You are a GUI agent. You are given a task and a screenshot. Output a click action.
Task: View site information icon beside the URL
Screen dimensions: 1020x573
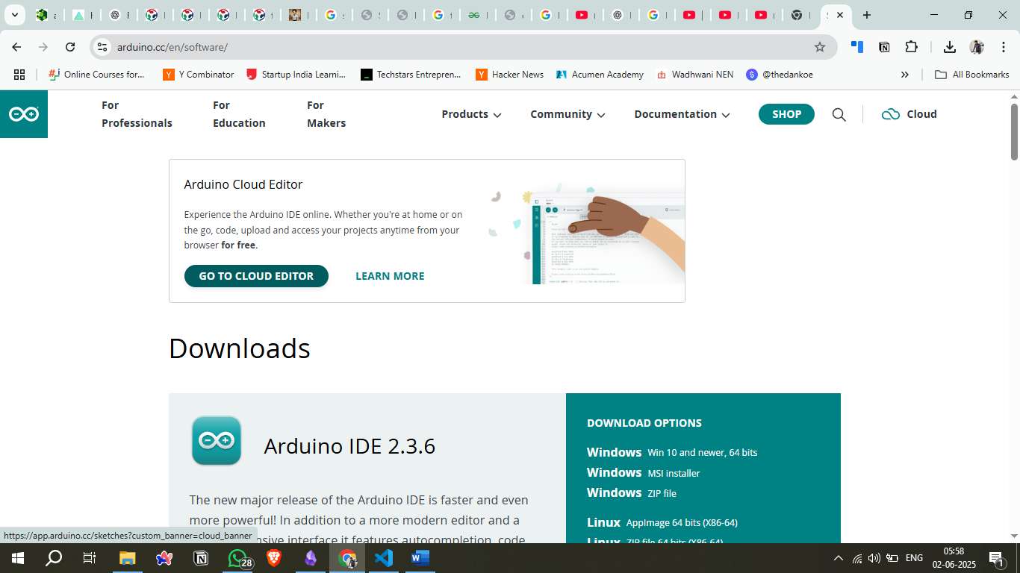click(102, 47)
